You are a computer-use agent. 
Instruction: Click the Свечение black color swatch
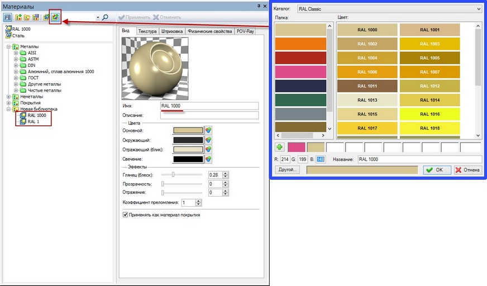click(188, 159)
